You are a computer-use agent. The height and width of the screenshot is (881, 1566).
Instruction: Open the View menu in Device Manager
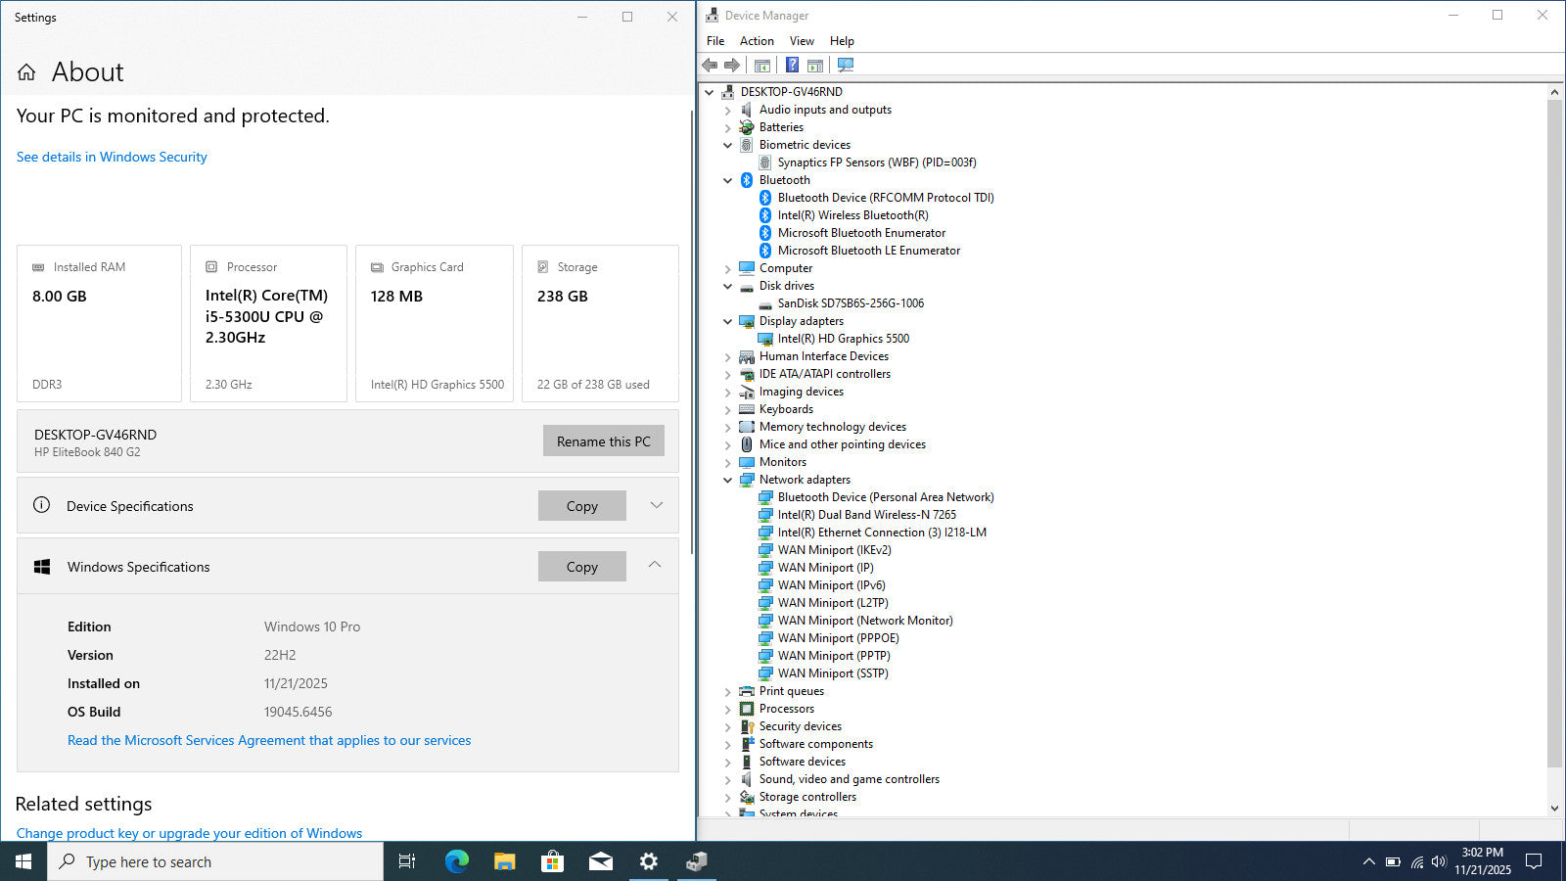802,41
